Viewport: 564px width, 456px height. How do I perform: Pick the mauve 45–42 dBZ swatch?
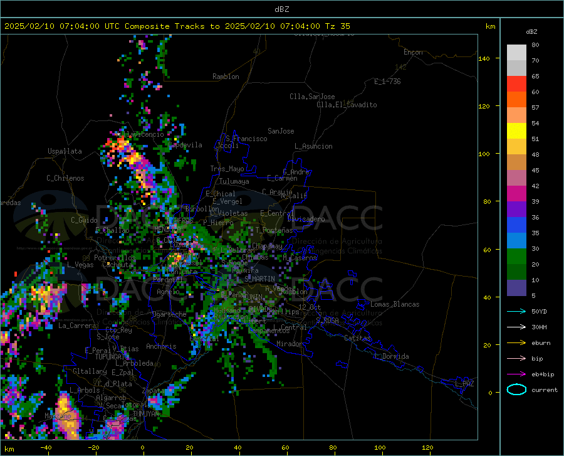[x=516, y=178]
